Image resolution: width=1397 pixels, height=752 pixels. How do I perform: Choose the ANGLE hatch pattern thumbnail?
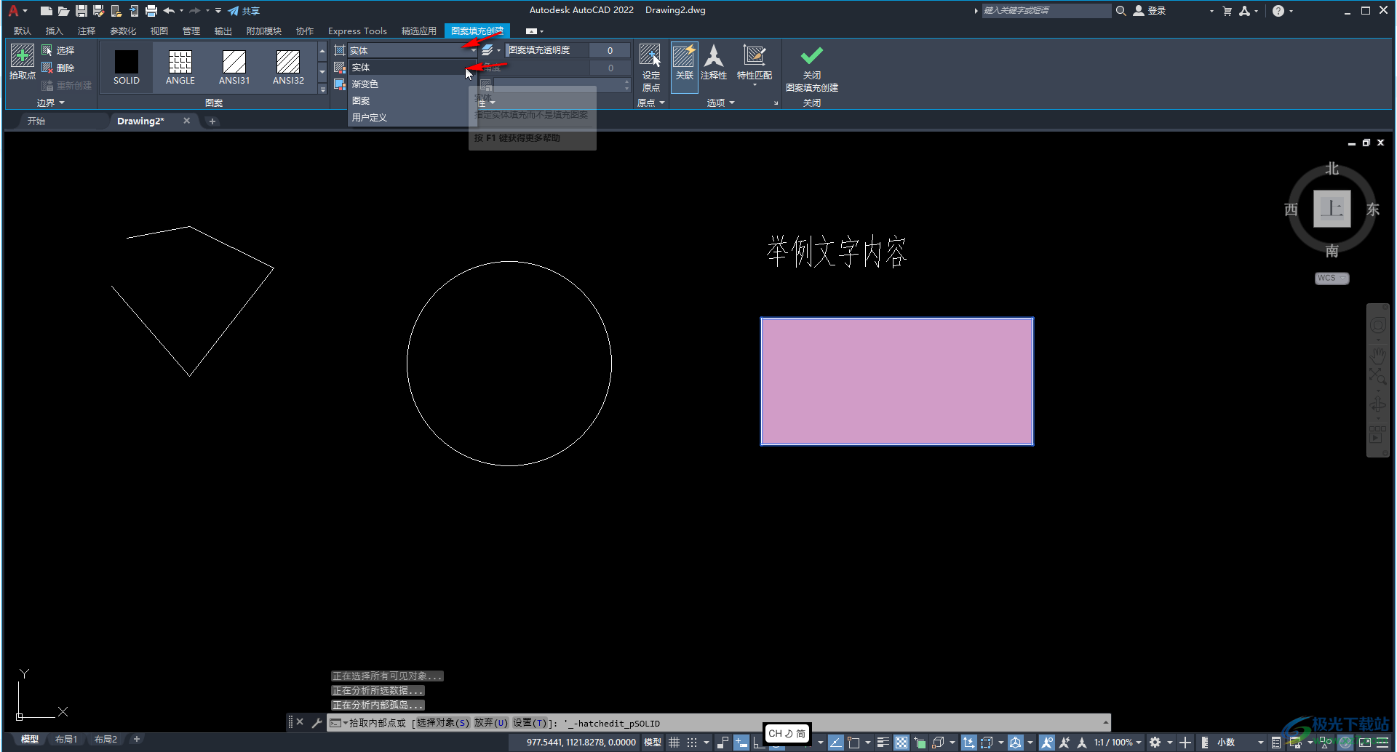click(180, 67)
